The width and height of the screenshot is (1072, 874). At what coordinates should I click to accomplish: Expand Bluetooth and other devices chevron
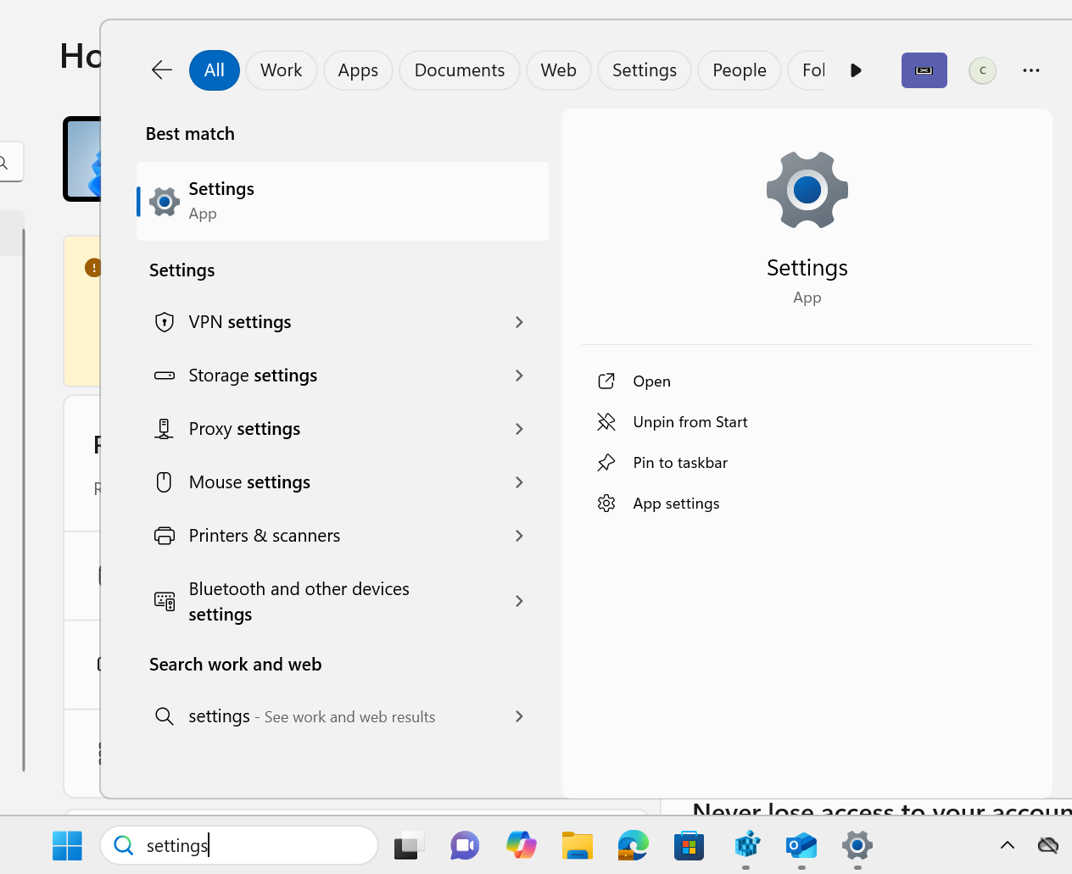pos(519,601)
